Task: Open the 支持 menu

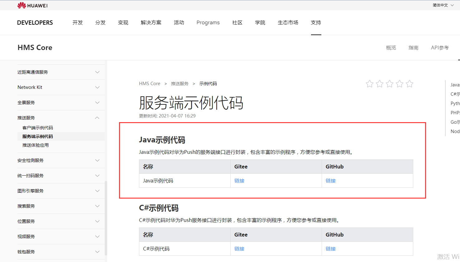Action: tap(316, 23)
